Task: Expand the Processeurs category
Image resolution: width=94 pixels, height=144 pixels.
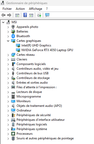Action: point(8,134)
